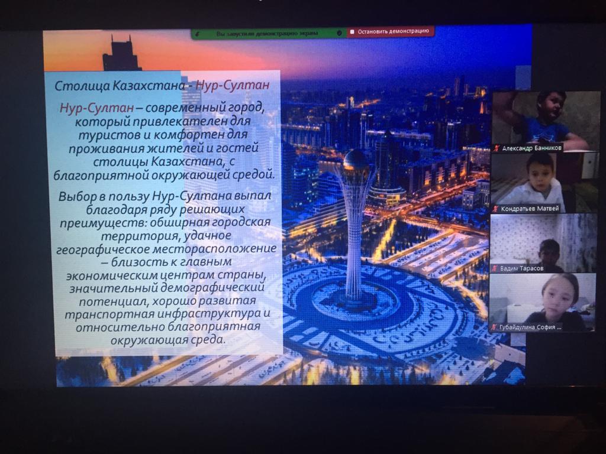Click the green screen-sharing status message
Screen dimensions: 606x454
point(267,34)
